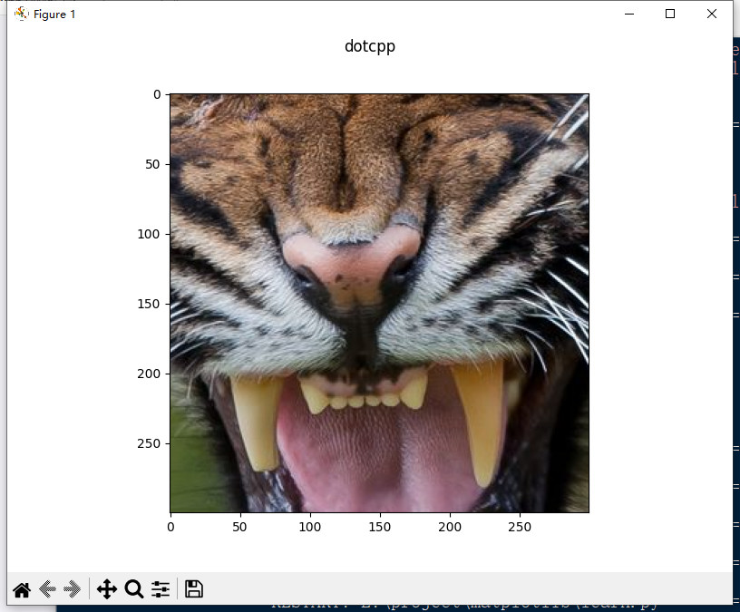Click the dotcpp plot title
740x612 pixels.
pyautogui.click(x=370, y=46)
